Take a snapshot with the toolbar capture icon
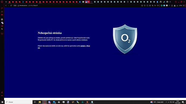The image size is (186, 104). (x=147, y=6)
